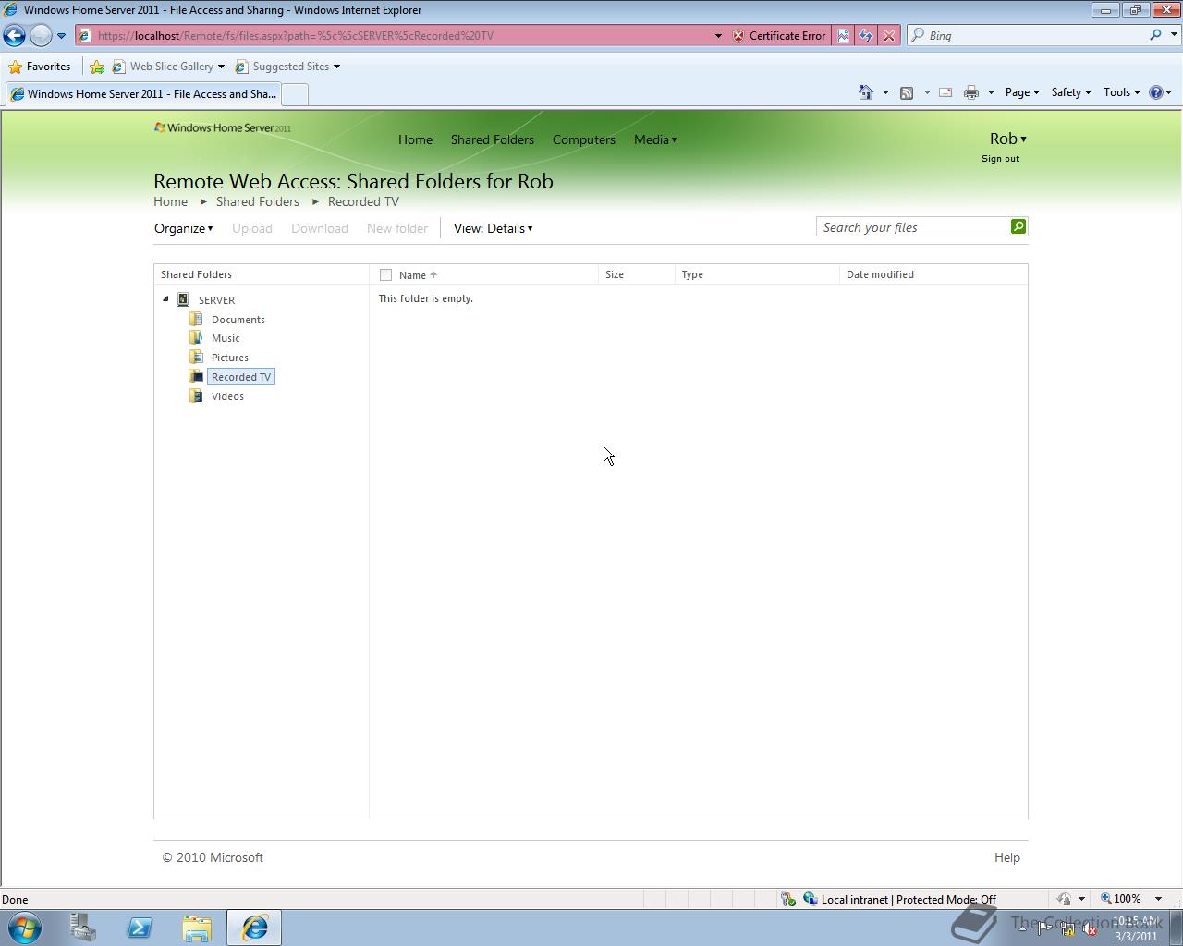
Task: Click the Print icon
Action: coord(970,92)
